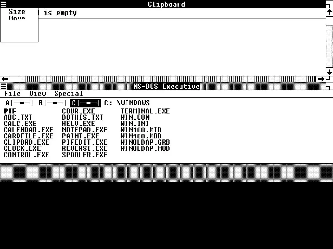
Task: Select DOTHIS.TXT file
Action: [83, 117]
